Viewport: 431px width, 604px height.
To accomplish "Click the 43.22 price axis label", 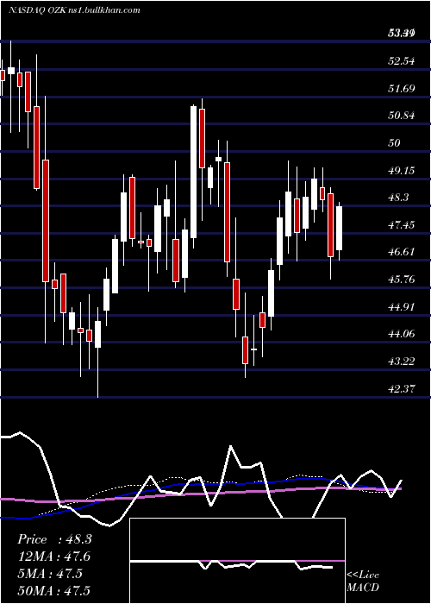I will tap(402, 362).
